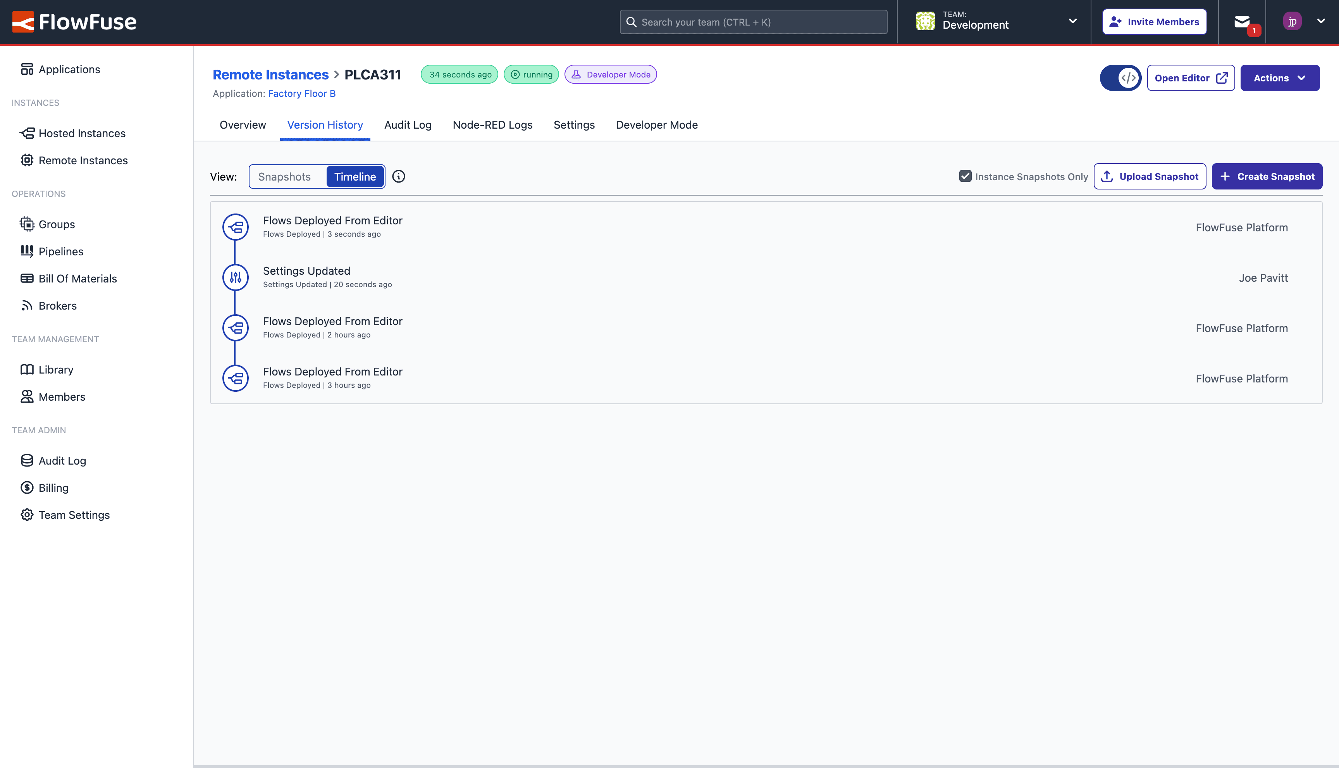The image size is (1339, 768).
Task: Click the timeline info icon
Action: tap(398, 176)
